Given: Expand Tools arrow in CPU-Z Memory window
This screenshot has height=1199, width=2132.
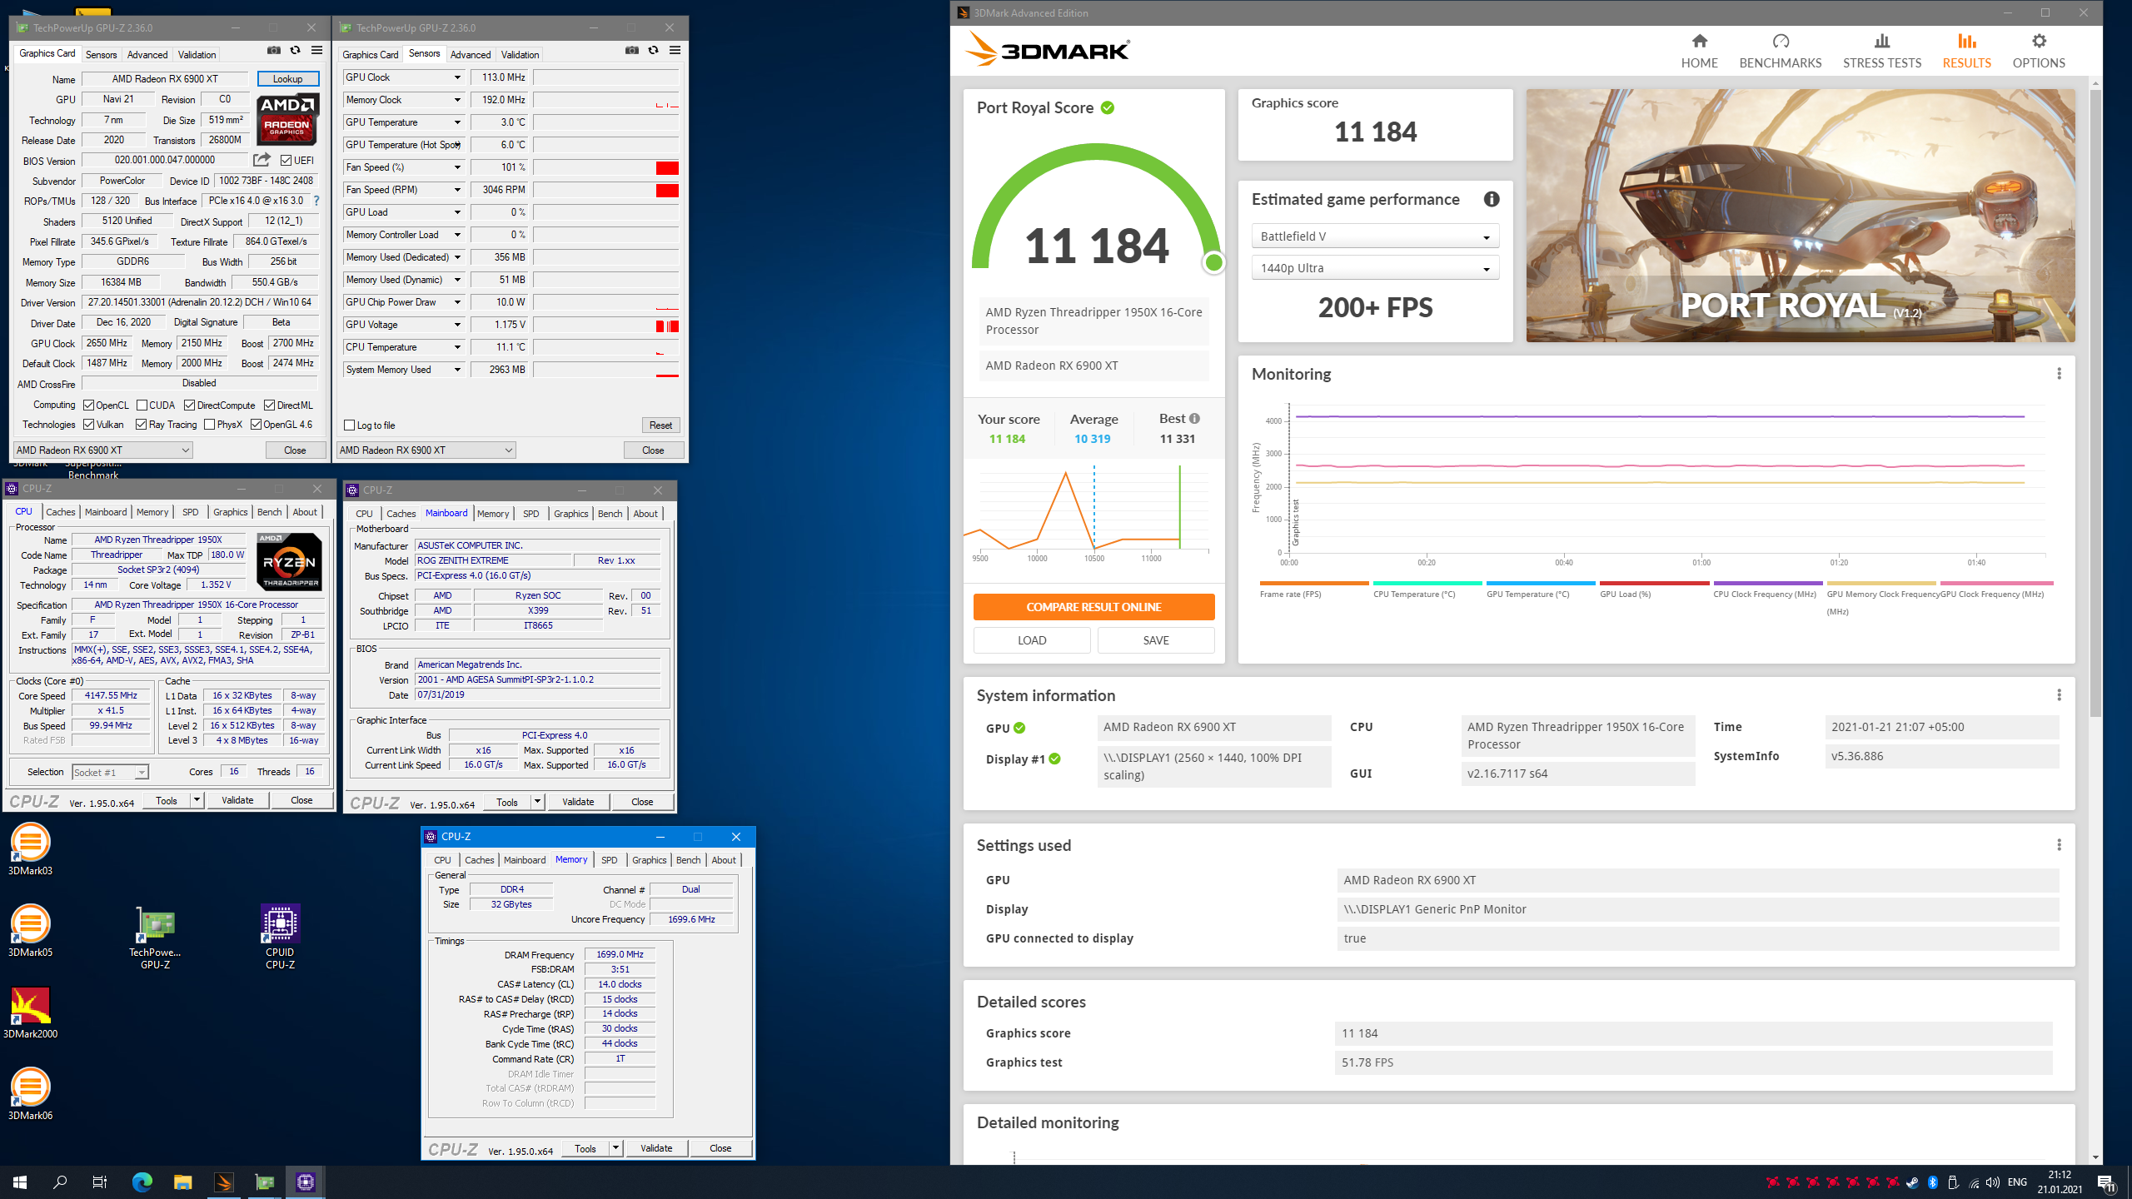Looking at the screenshot, I should (x=615, y=1148).
